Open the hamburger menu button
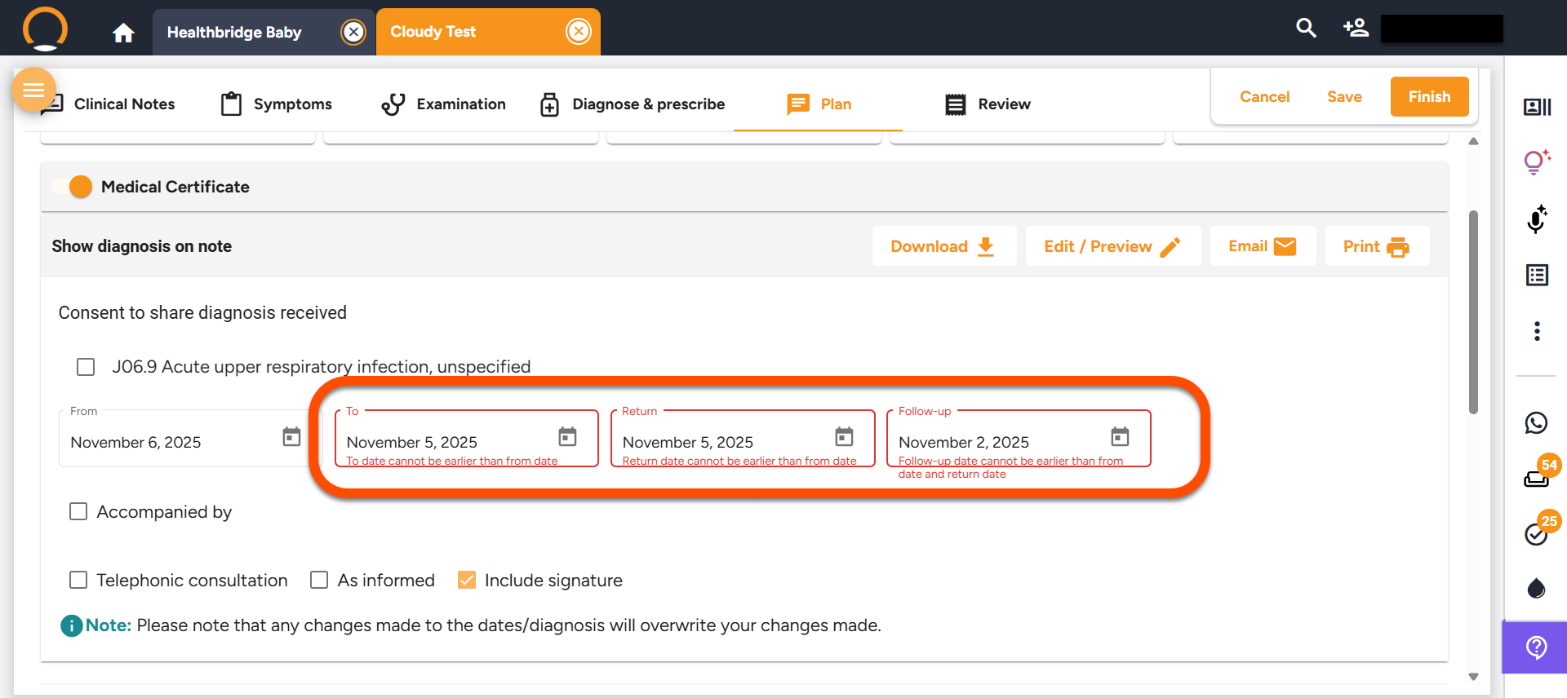 33,90
